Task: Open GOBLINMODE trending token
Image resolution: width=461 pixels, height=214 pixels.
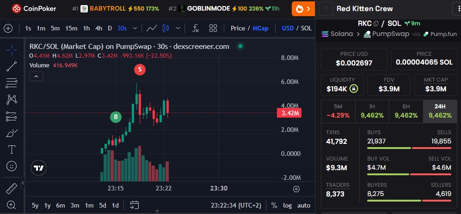Action: tap(224, 8)
